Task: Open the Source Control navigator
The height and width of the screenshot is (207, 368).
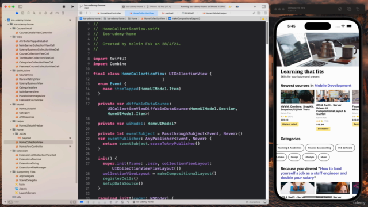Action: point(22,13)
